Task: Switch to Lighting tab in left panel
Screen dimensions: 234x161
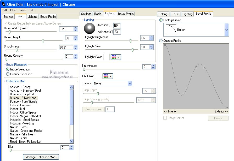Action: 32,16
